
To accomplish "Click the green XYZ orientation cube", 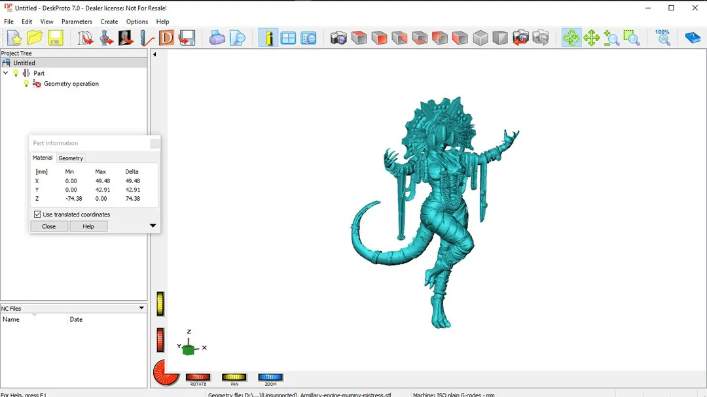I will 189,349.
